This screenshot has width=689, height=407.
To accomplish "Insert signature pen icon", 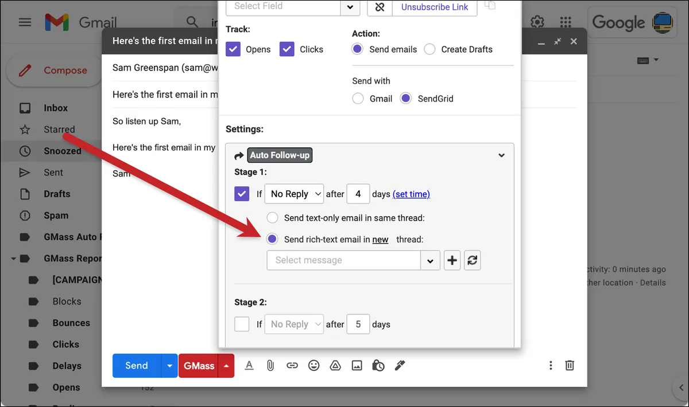I will coord(400,365).
